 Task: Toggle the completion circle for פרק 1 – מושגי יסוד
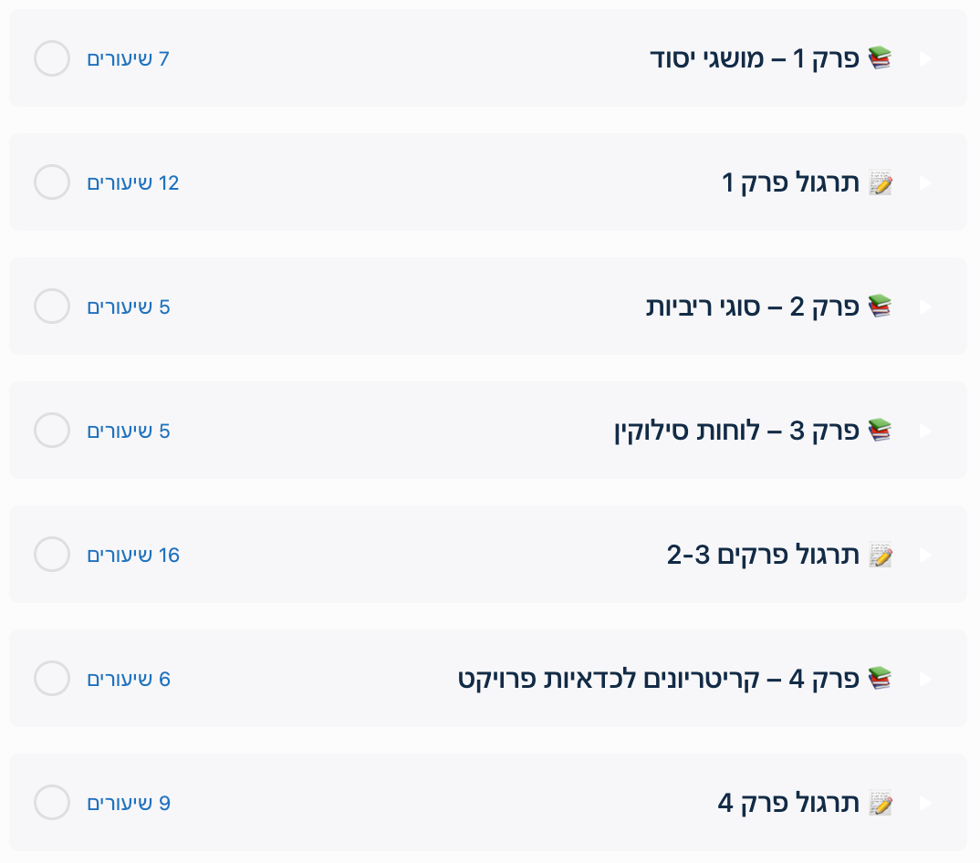[52, 58]
